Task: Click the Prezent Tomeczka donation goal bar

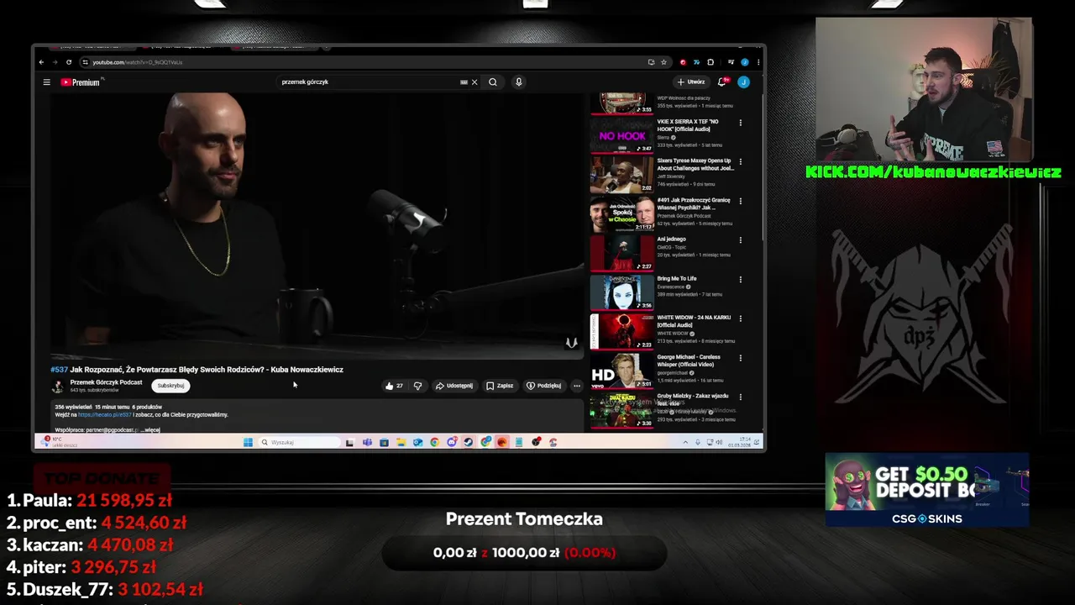Action: click(x=524, y=553)
